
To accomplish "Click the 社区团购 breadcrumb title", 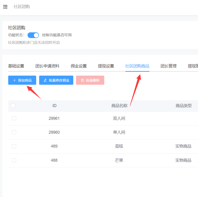I will click(22, 7).
